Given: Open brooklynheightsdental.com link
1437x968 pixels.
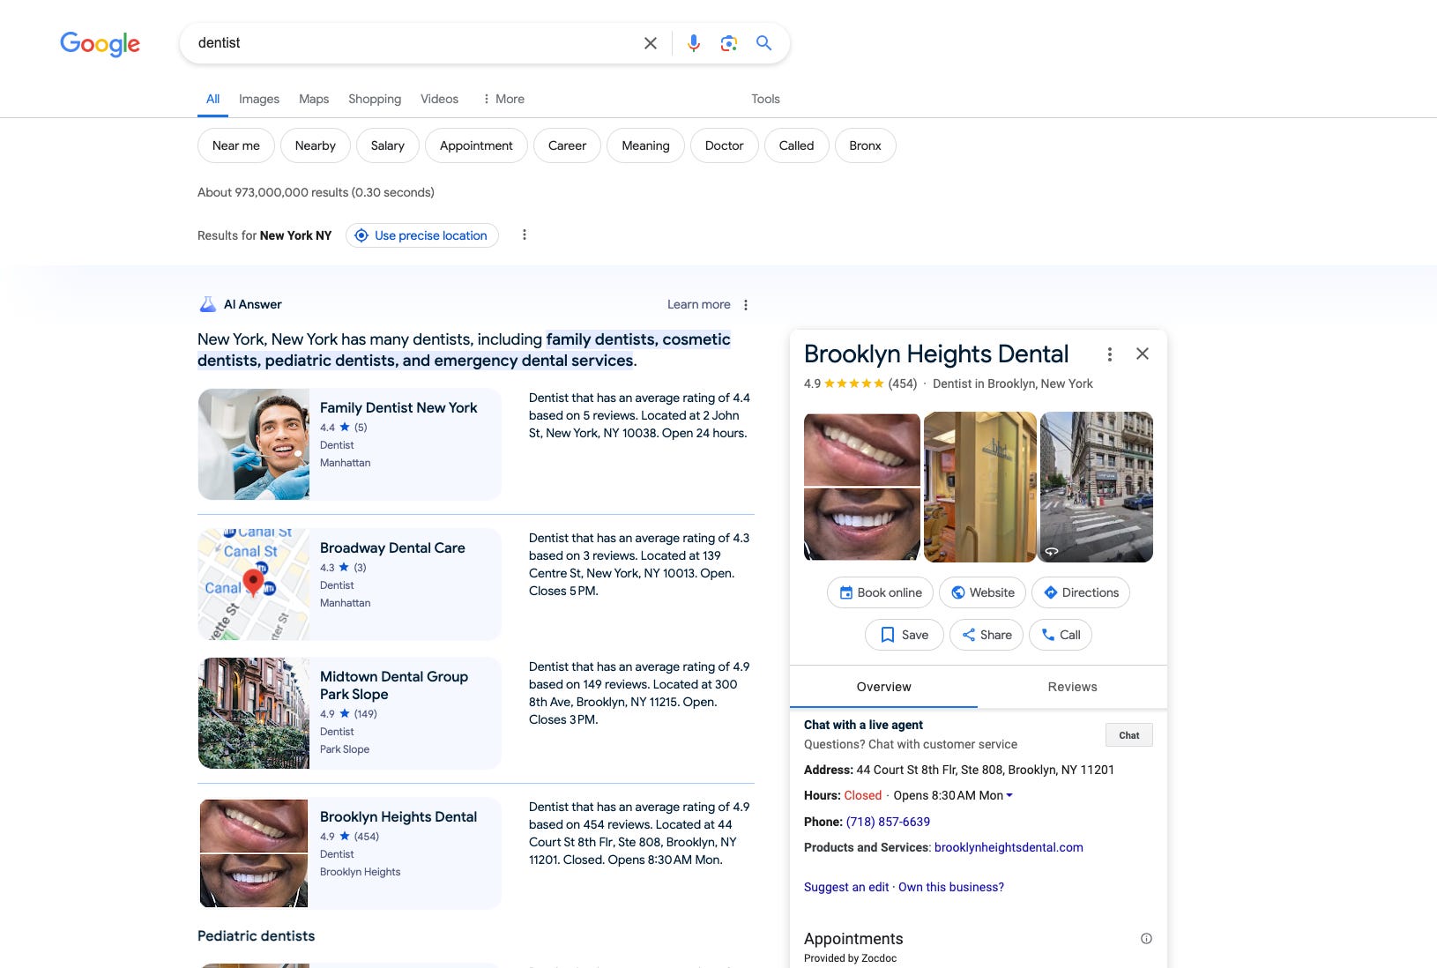Looking at the screenshot, I should coord(1009,847).
